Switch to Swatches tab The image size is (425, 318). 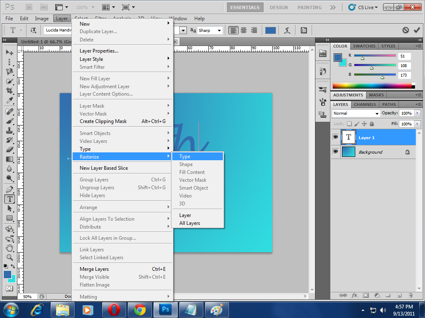364,46
